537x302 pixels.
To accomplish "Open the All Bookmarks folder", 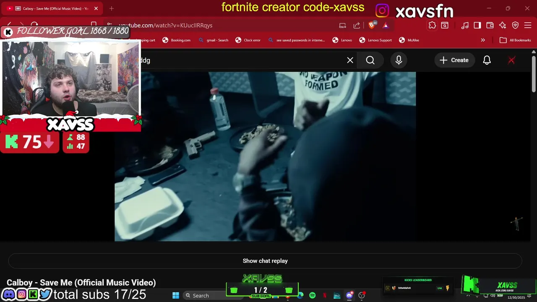I will (515, 40).
